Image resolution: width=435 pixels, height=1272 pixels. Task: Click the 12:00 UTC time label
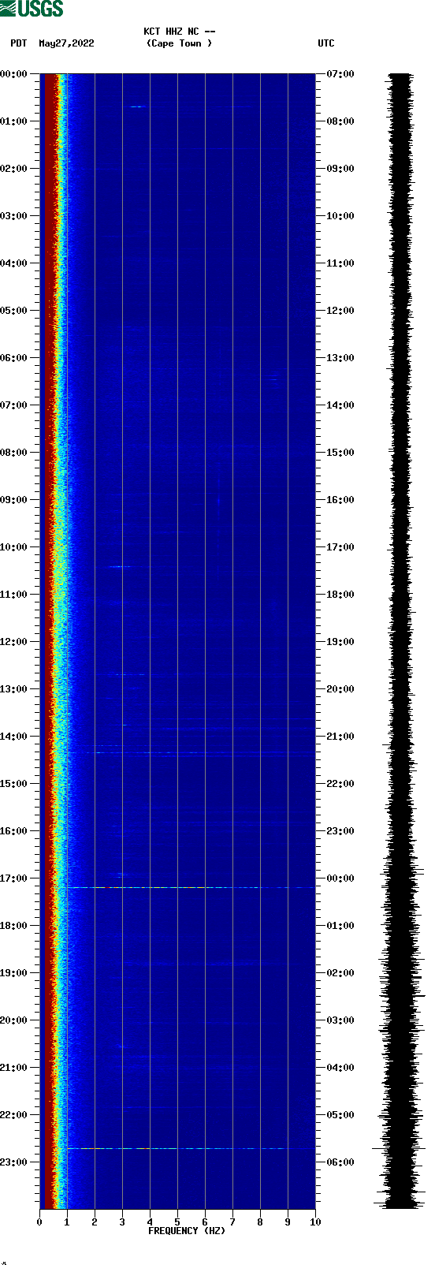click(340, 311)
